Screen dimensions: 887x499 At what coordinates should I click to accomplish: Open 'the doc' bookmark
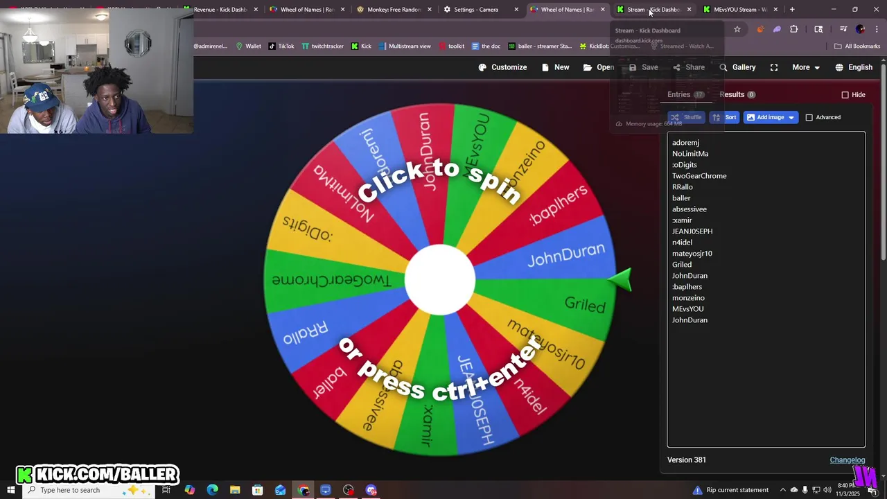click(x=486, y=46)
